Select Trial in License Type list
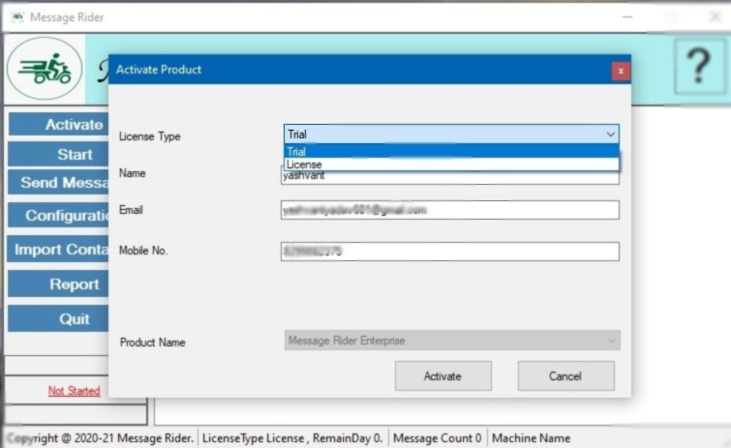 [x=451, y=151]
